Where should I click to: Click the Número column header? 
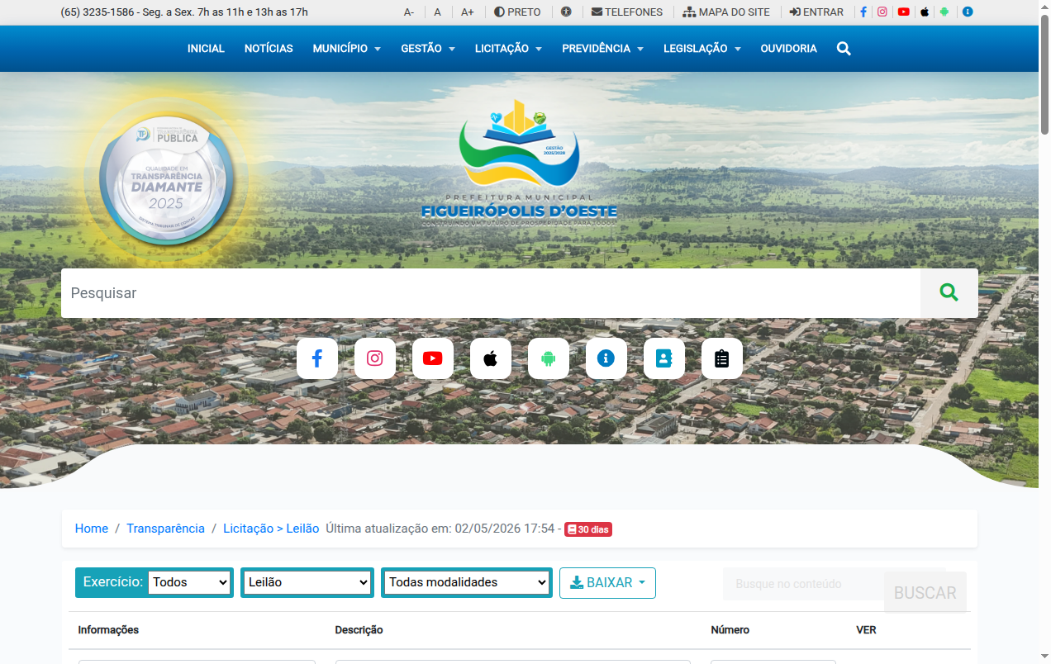pyautogui.click(x=730, y=630)
